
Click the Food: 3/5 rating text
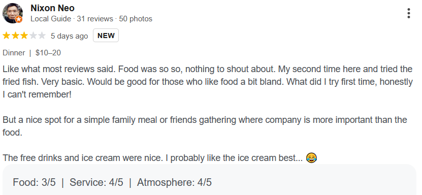point(34,182)
